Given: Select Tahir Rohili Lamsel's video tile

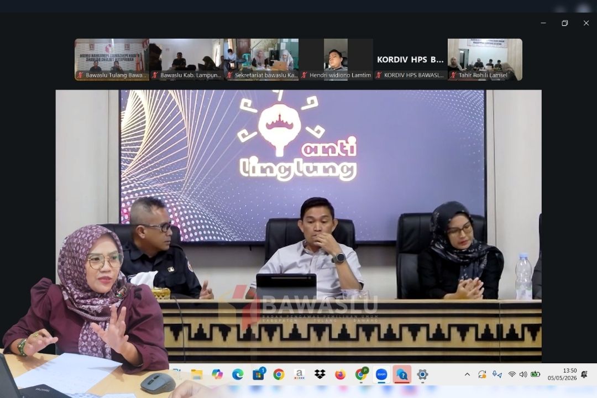Looking at the screenshot, I should coord(485,59).
